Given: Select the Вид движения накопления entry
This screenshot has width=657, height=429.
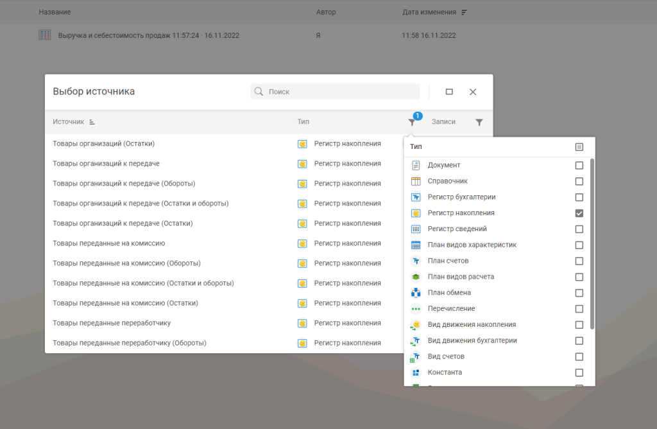Looking at the screenshot, I should coord(472,324).
